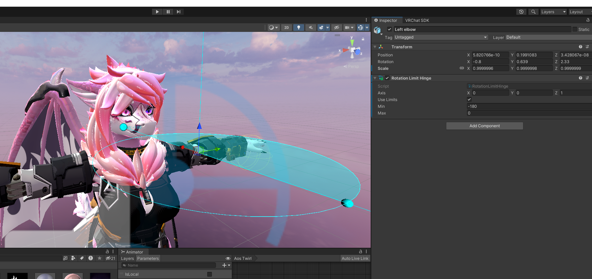Toggle the Static checkbox

click(575, 30)
